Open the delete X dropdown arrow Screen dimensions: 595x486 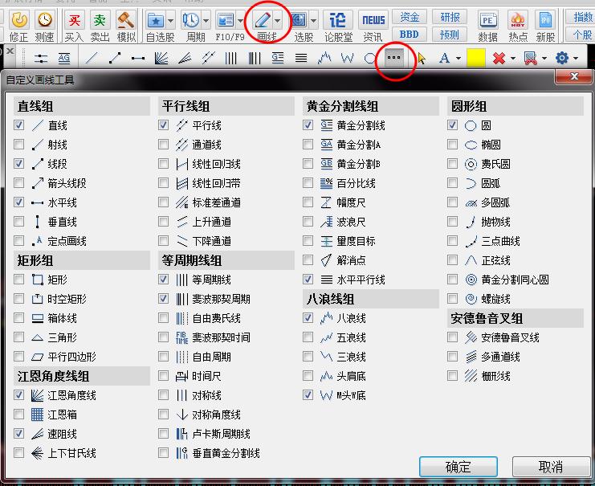pos(512,58)
